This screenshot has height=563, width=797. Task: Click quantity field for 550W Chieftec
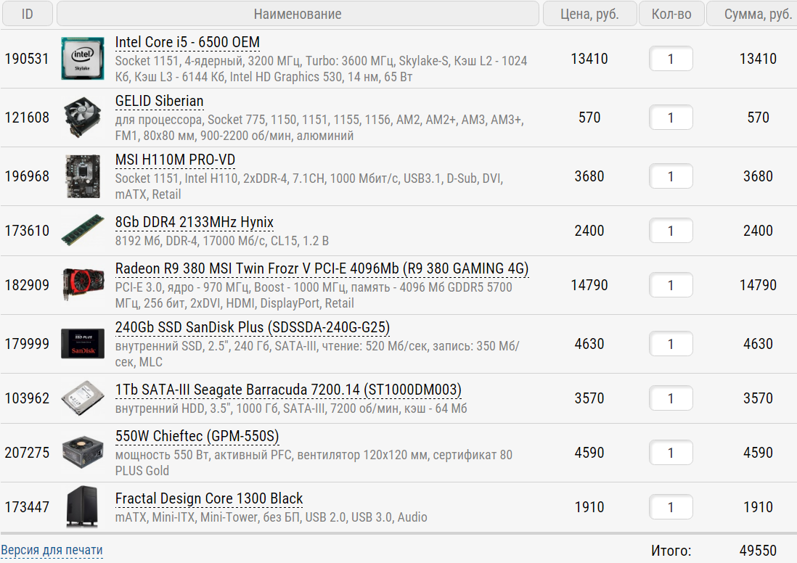[x=671, y=452]
